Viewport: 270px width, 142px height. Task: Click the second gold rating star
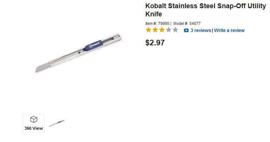[155, 30]
